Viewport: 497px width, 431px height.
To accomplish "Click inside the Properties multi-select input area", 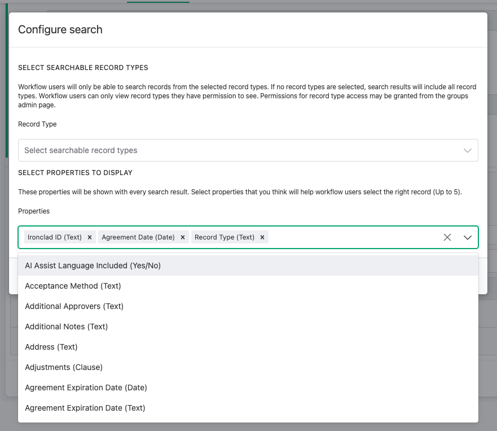I will (x=353, y=237).
